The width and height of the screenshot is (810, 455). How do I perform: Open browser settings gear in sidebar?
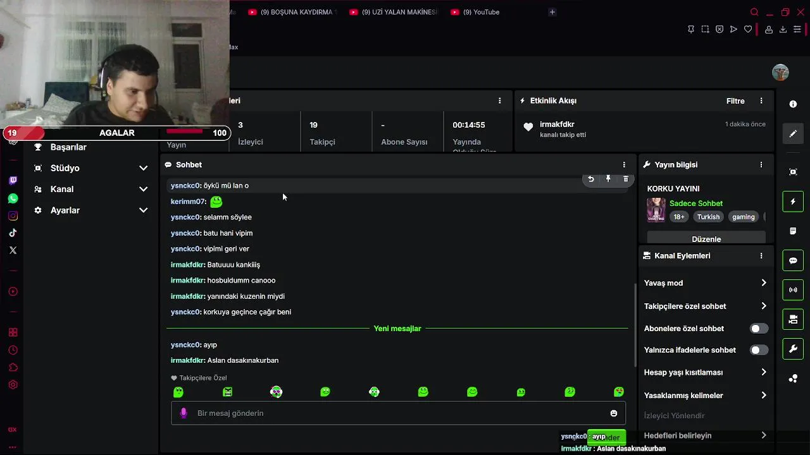tap(13, 385)
